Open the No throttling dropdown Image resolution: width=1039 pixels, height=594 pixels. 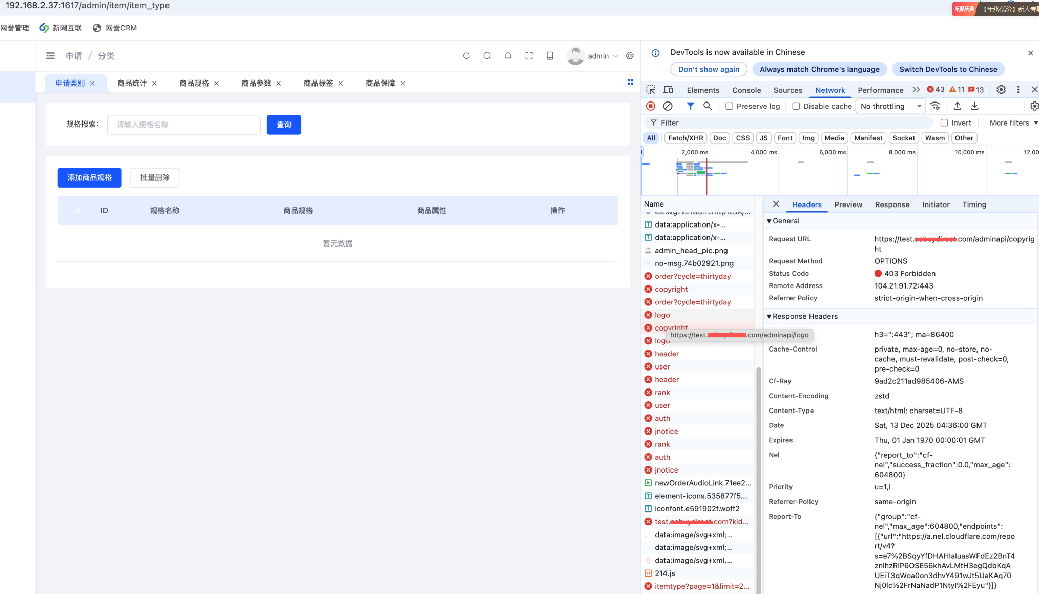890,106
